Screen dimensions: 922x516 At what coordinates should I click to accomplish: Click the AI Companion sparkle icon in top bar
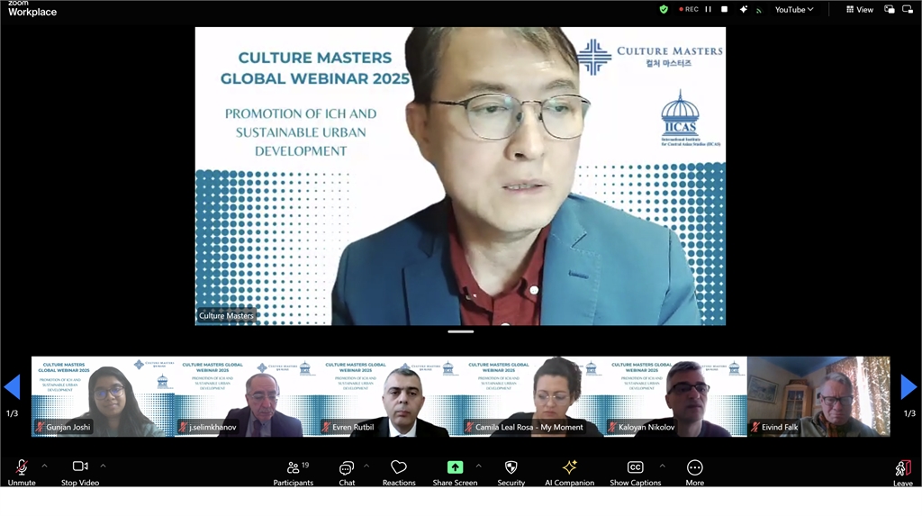click(743, 9)
